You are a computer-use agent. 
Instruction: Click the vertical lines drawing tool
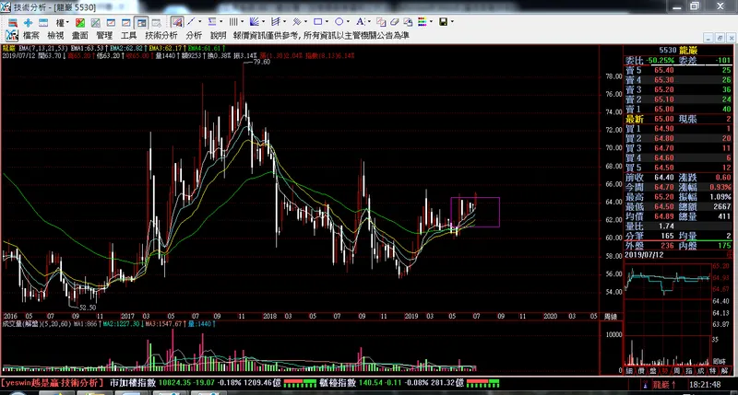(x=233, y=21)
